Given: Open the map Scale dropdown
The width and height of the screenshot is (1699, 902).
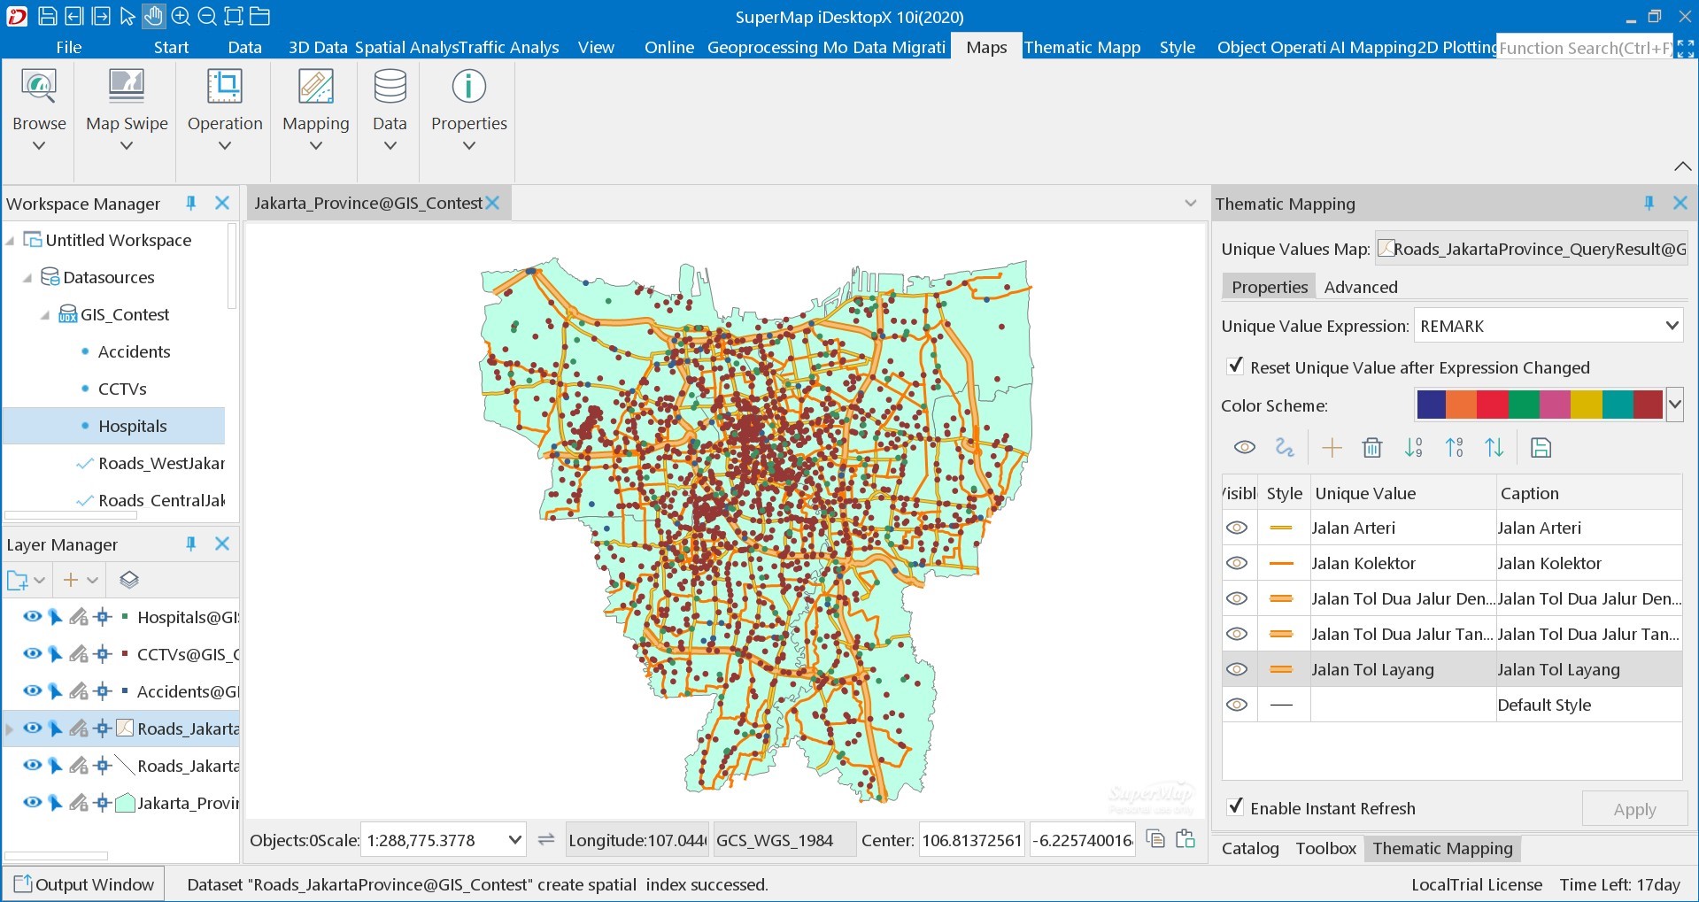Looking at the screenshot, I should [514, 840].
